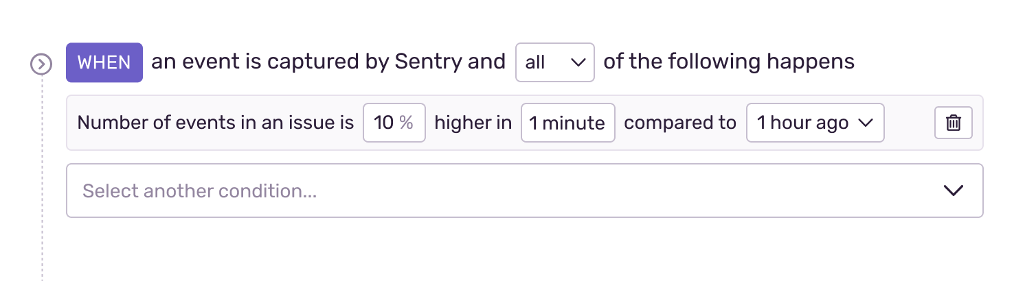Click the chevron beside "1 hour ago"

tap(866, 123)
